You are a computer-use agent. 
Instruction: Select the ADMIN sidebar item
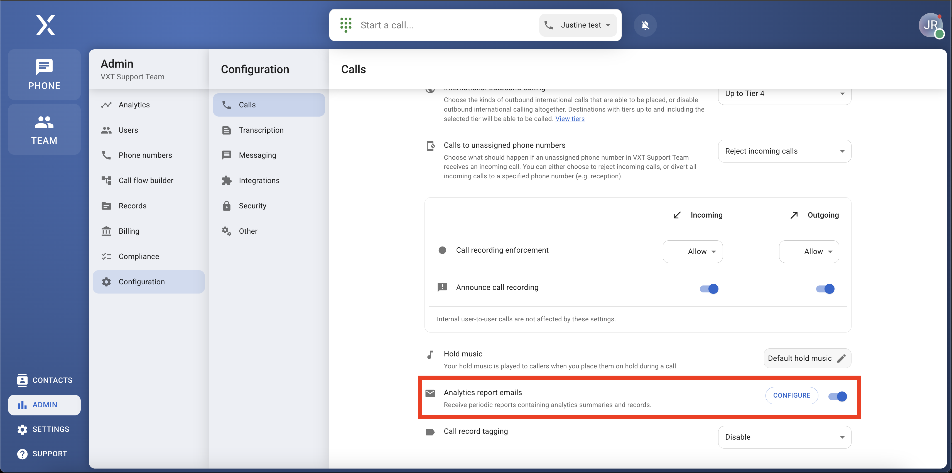(x=44, y=405)
